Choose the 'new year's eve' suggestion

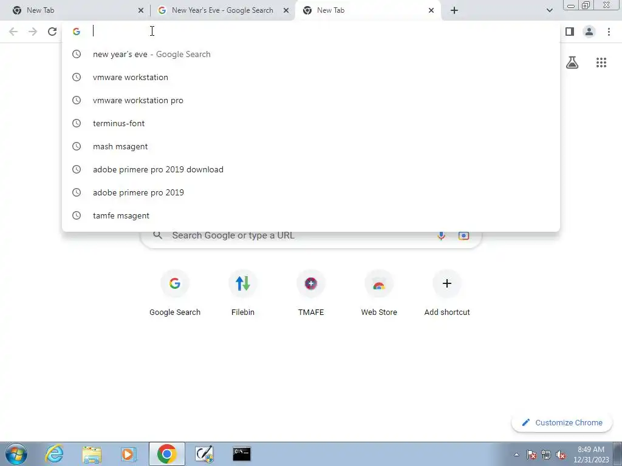310,54
